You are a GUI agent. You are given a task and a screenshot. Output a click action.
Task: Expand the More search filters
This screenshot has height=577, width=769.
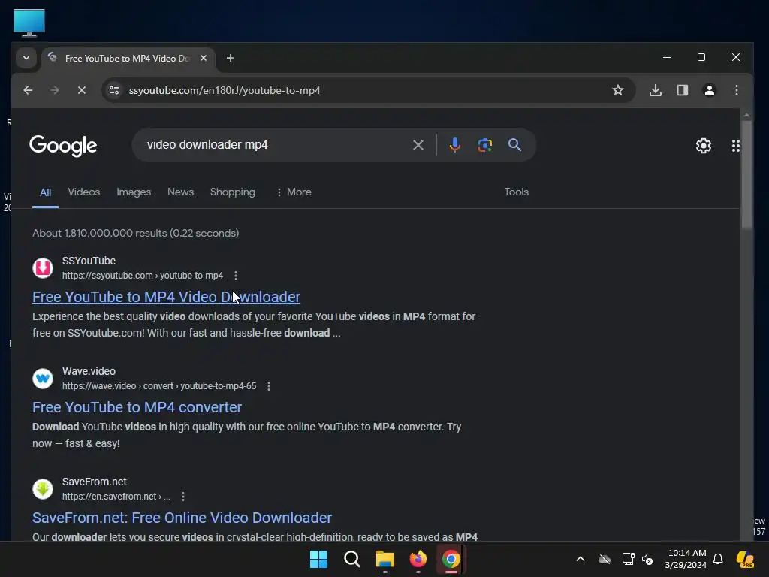coord(294,192)
